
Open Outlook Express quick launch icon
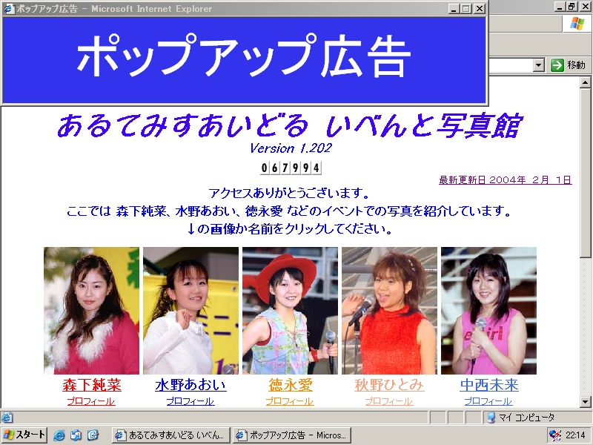[76, 435]
